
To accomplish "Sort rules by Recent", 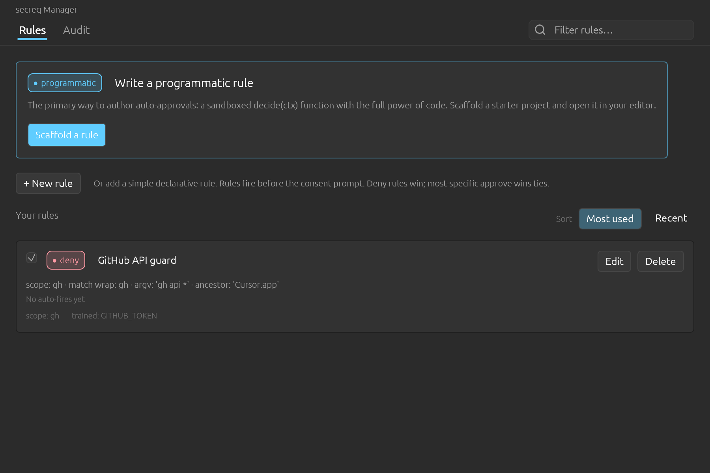I will coord(671,218).
